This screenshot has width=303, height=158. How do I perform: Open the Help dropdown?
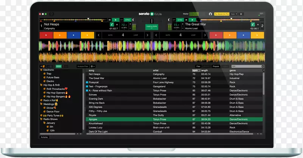click(234, 14)
